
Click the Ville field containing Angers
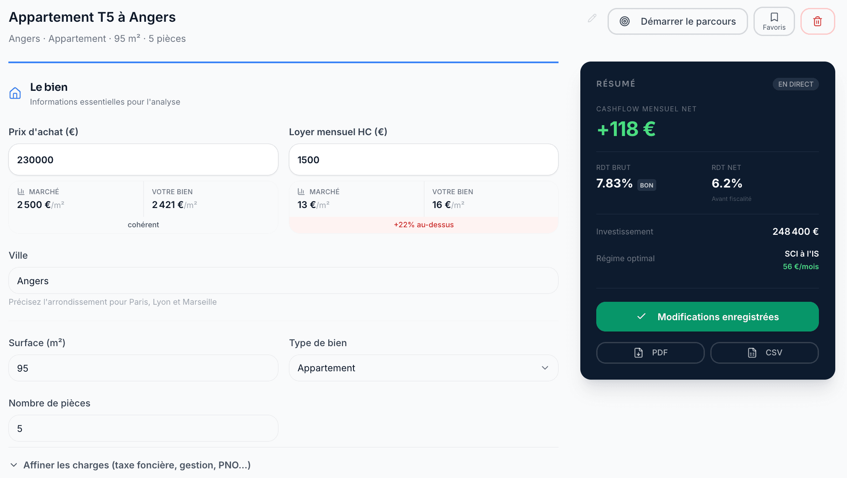coord(283,281)
